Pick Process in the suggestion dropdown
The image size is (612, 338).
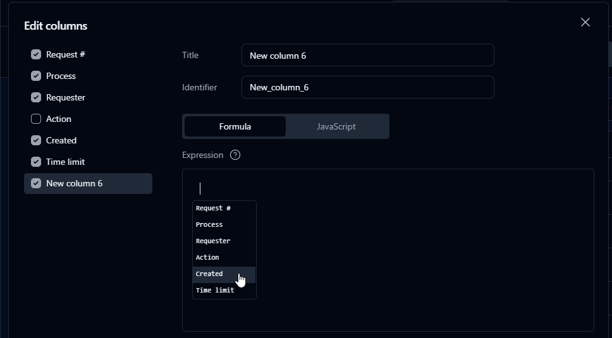click(x=209, y=224)
